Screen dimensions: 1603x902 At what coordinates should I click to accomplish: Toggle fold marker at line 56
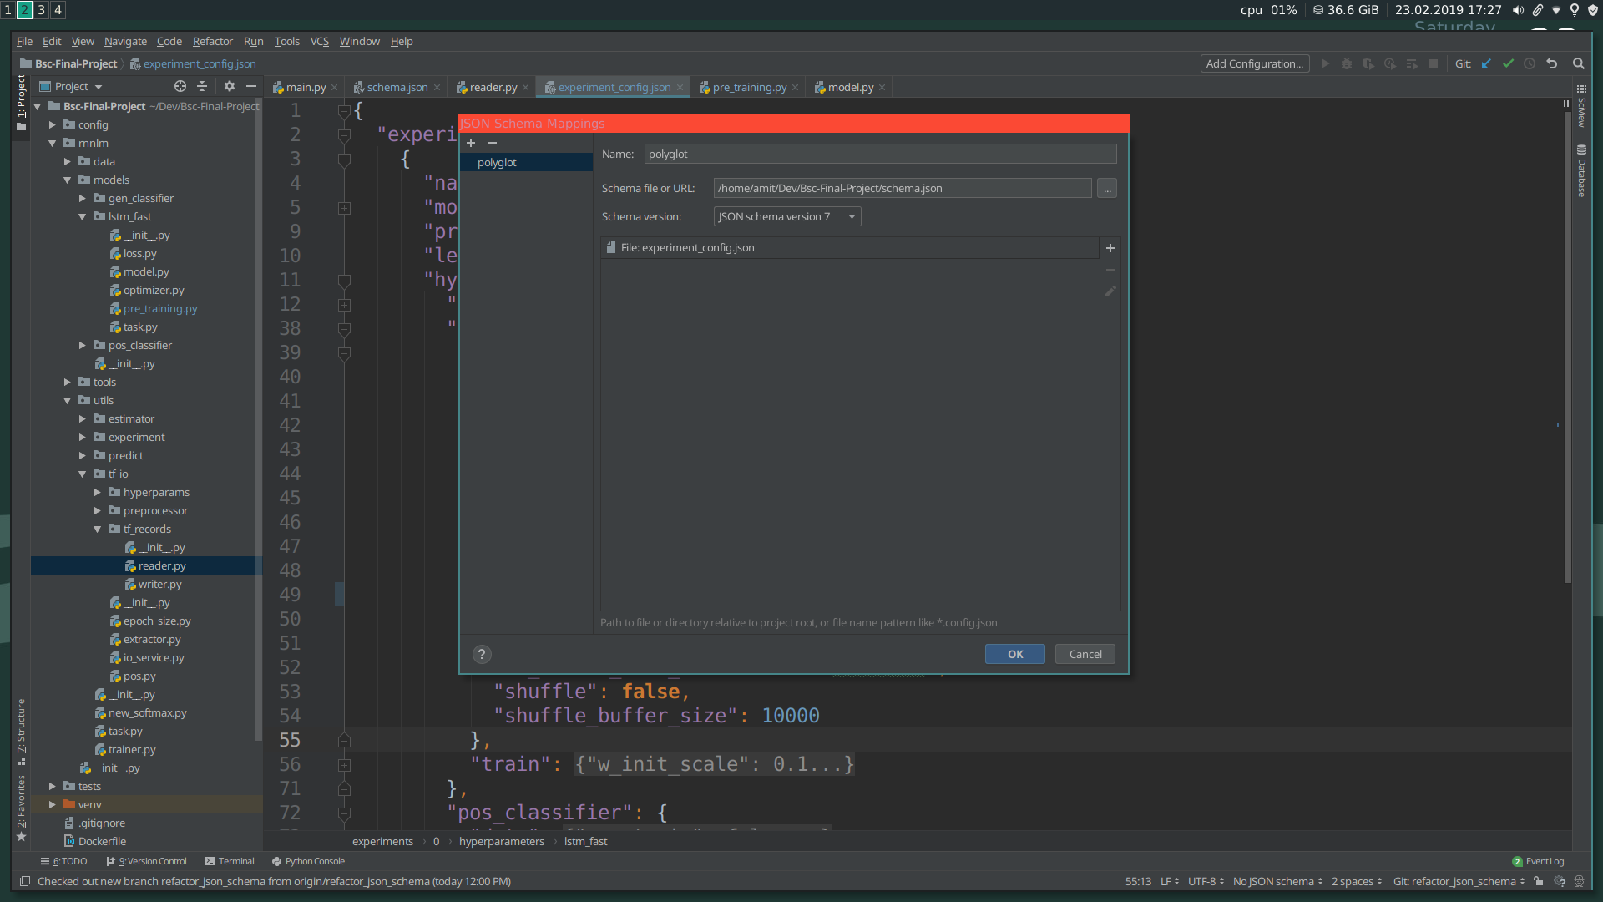tap(344, 765)
